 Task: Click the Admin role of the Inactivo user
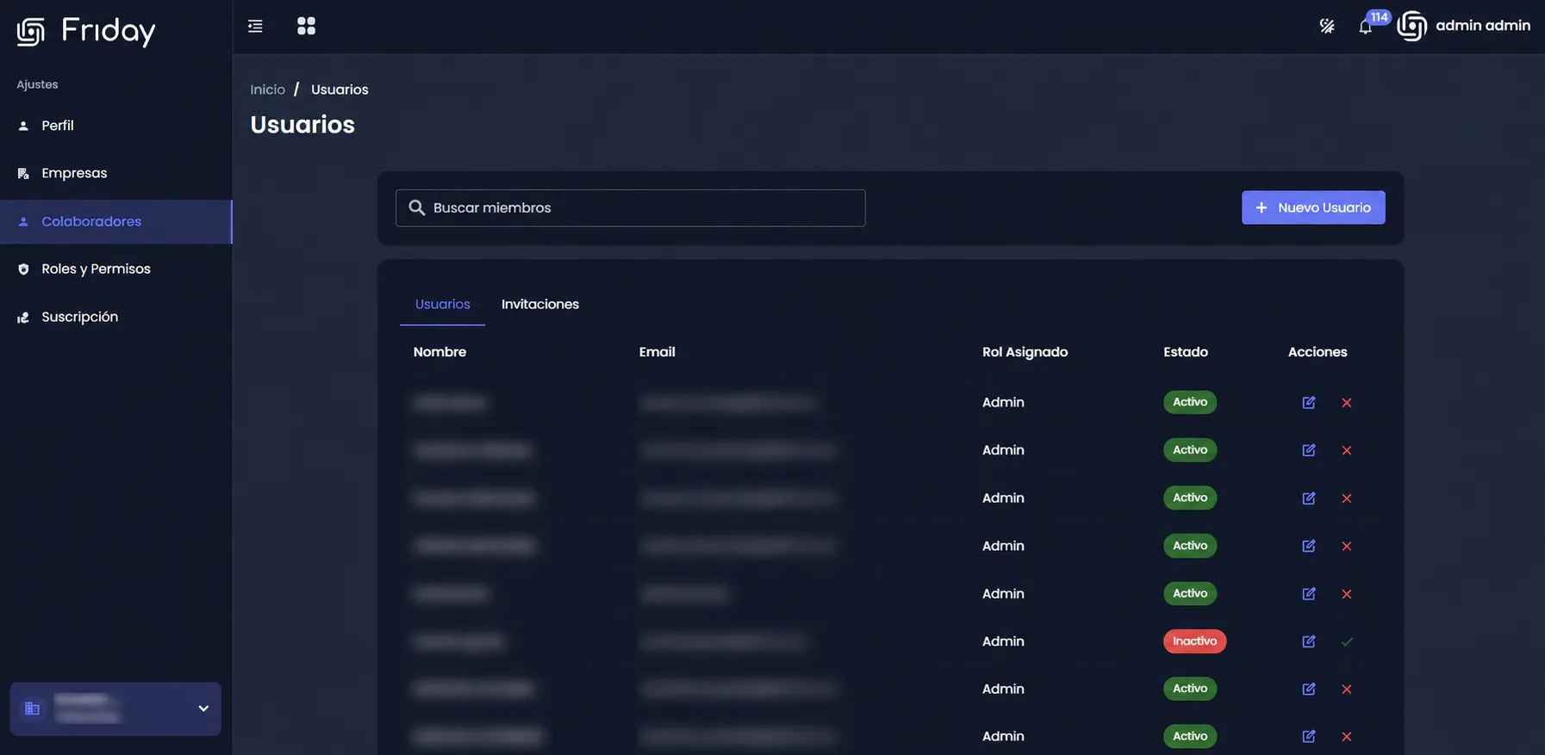coord(1003,641)
